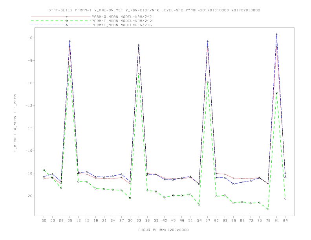The height and width of the screenshot is (240, 311).
Task: Select legend entry PARM=F_MEAN MODEL=GFS/216
Action: tap(122, 25)
